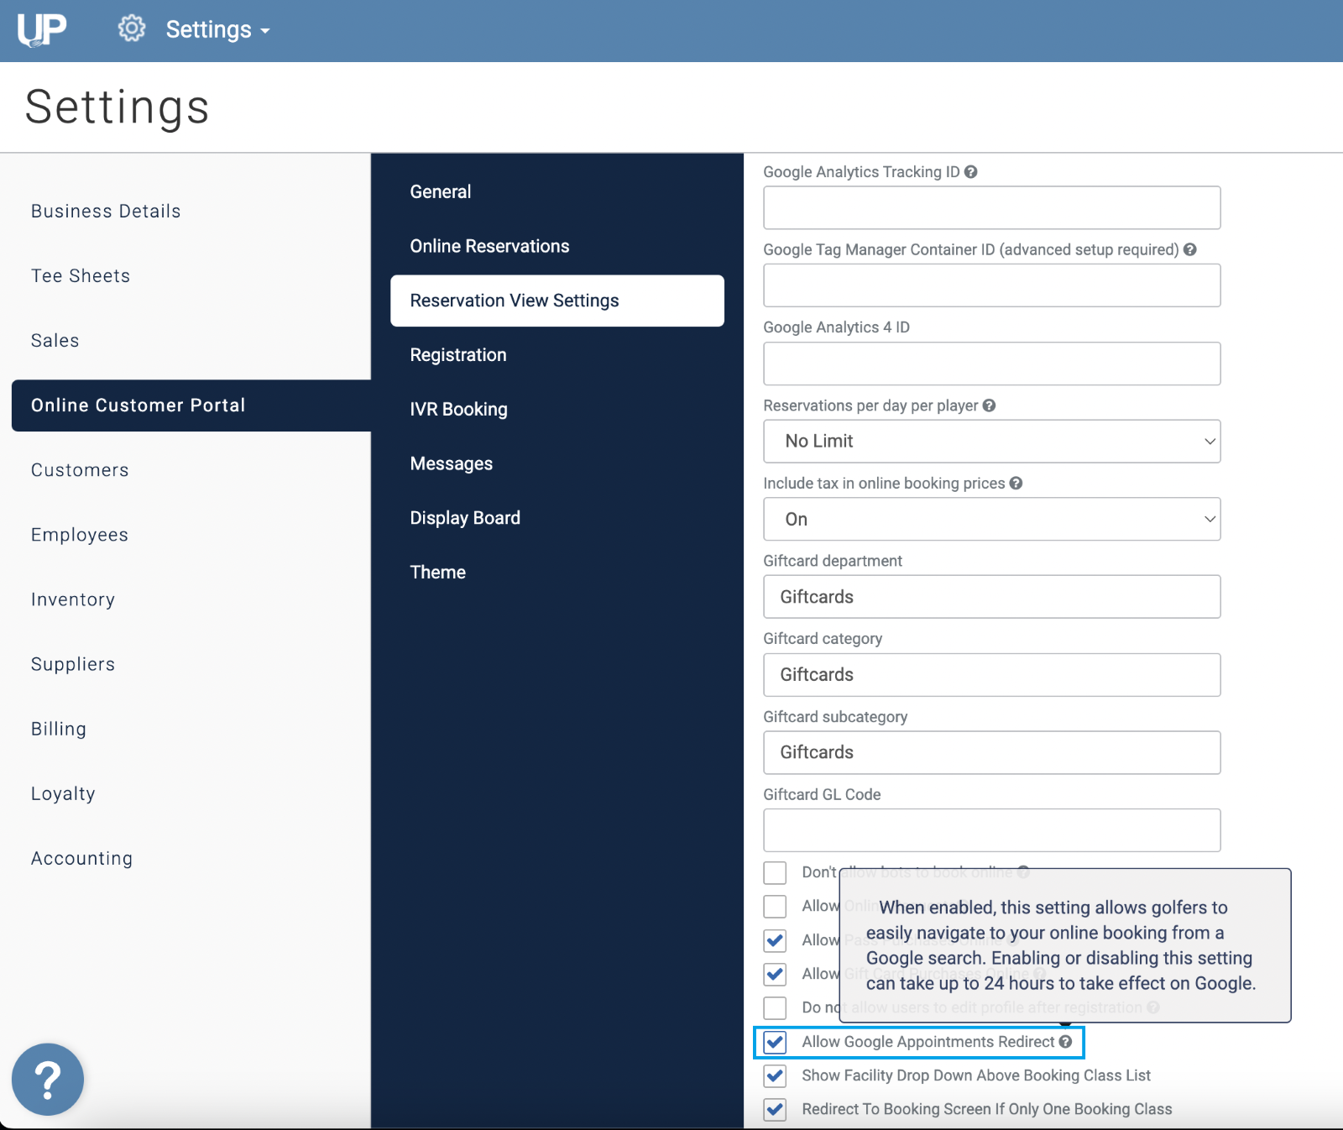The image size is (1343, 1130).
Task: Open Customers settings
Action: [80, 470]
